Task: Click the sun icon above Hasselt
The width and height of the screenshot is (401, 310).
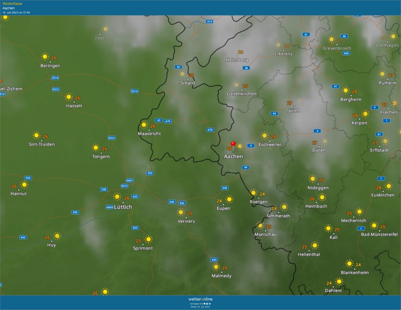Action: point(69,97)
